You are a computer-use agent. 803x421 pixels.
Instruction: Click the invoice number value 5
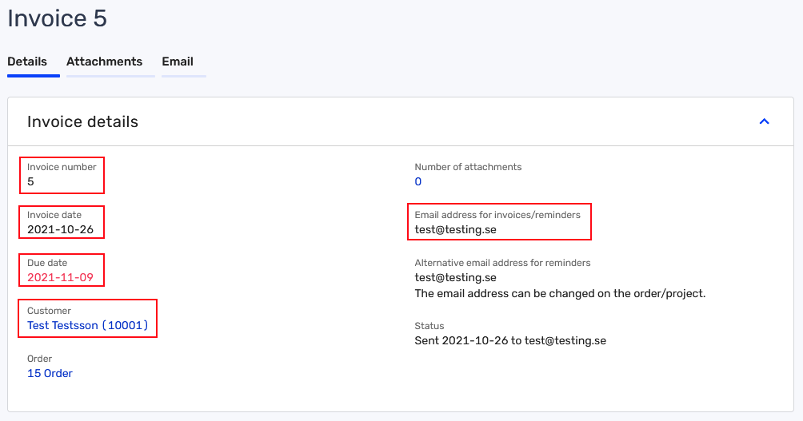[31, 181]
